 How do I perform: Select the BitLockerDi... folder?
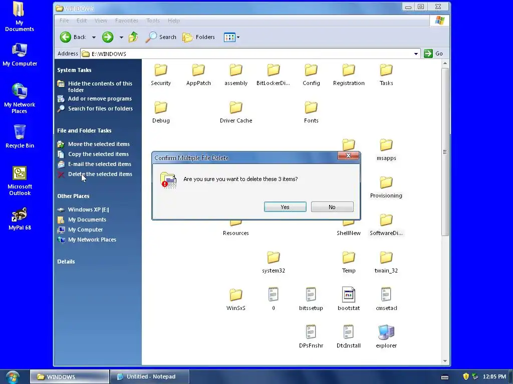(x=273, y=75)
